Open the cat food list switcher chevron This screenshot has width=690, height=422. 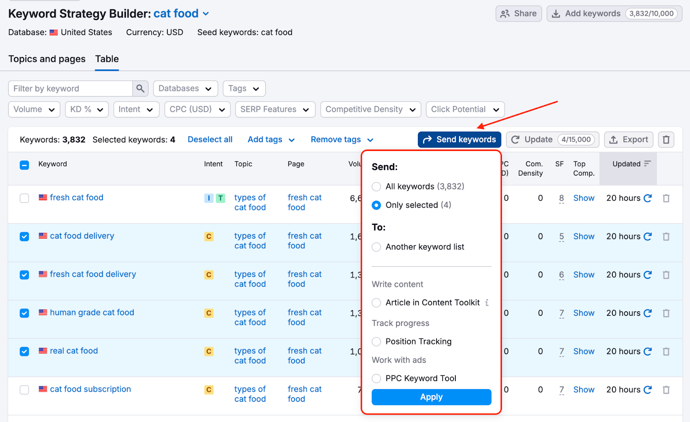point(206,14)
